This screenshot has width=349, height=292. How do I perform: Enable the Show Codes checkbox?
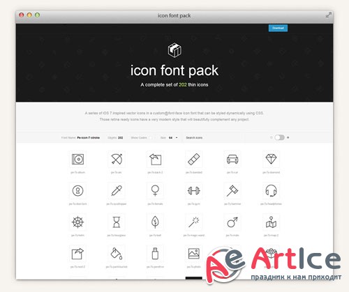(x=151, y=138)
